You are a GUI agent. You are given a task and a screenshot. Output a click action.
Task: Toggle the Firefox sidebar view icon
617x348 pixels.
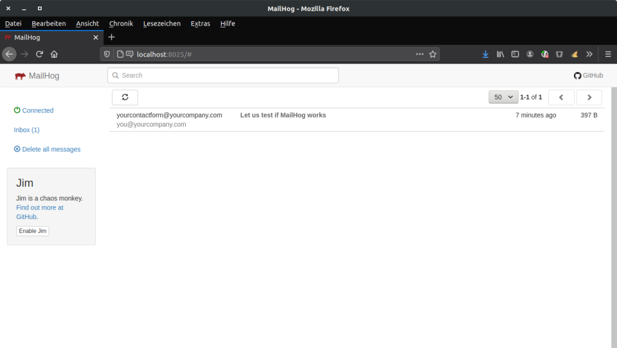(x=515, y=55)
